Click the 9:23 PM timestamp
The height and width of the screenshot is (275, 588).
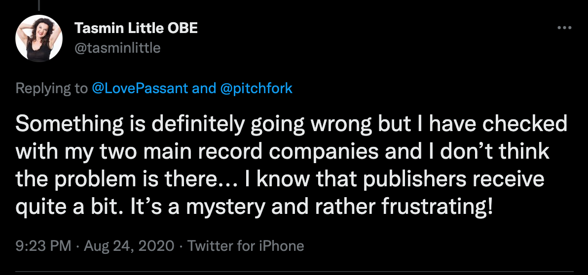tap(43, 246)
